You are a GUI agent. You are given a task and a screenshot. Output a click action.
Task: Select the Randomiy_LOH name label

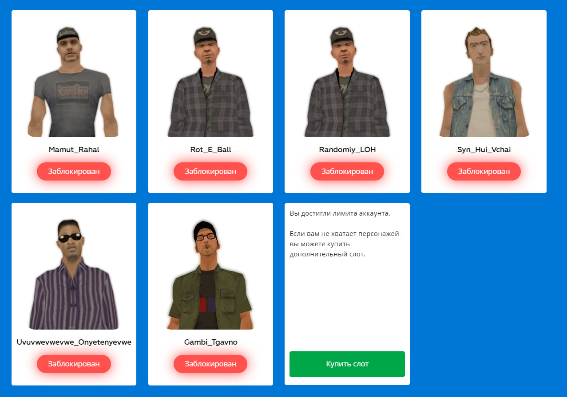click(347, 149)
